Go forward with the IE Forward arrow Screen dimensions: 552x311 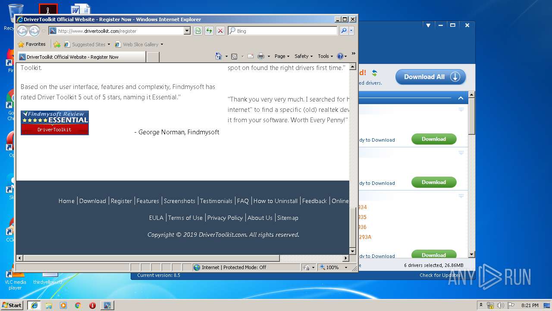(34, 31)
